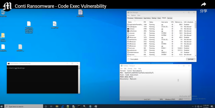Sort by the Status column header
The height and width of the screenshot is (108, 215).
pyautogui.click(x=155, y=22)
